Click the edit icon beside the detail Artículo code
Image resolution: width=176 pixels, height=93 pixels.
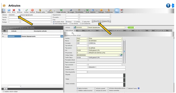75,27
